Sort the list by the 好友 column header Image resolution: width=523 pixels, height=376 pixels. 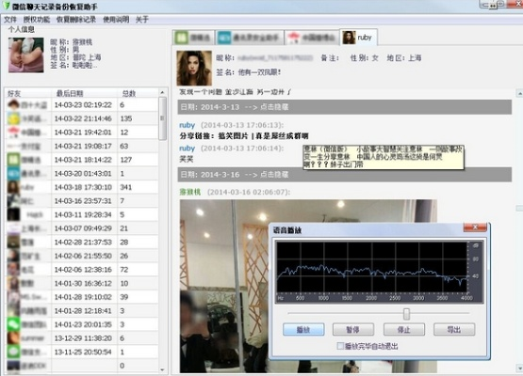point(28,93)
